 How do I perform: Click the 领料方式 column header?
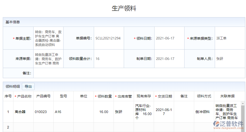[204, 96]
